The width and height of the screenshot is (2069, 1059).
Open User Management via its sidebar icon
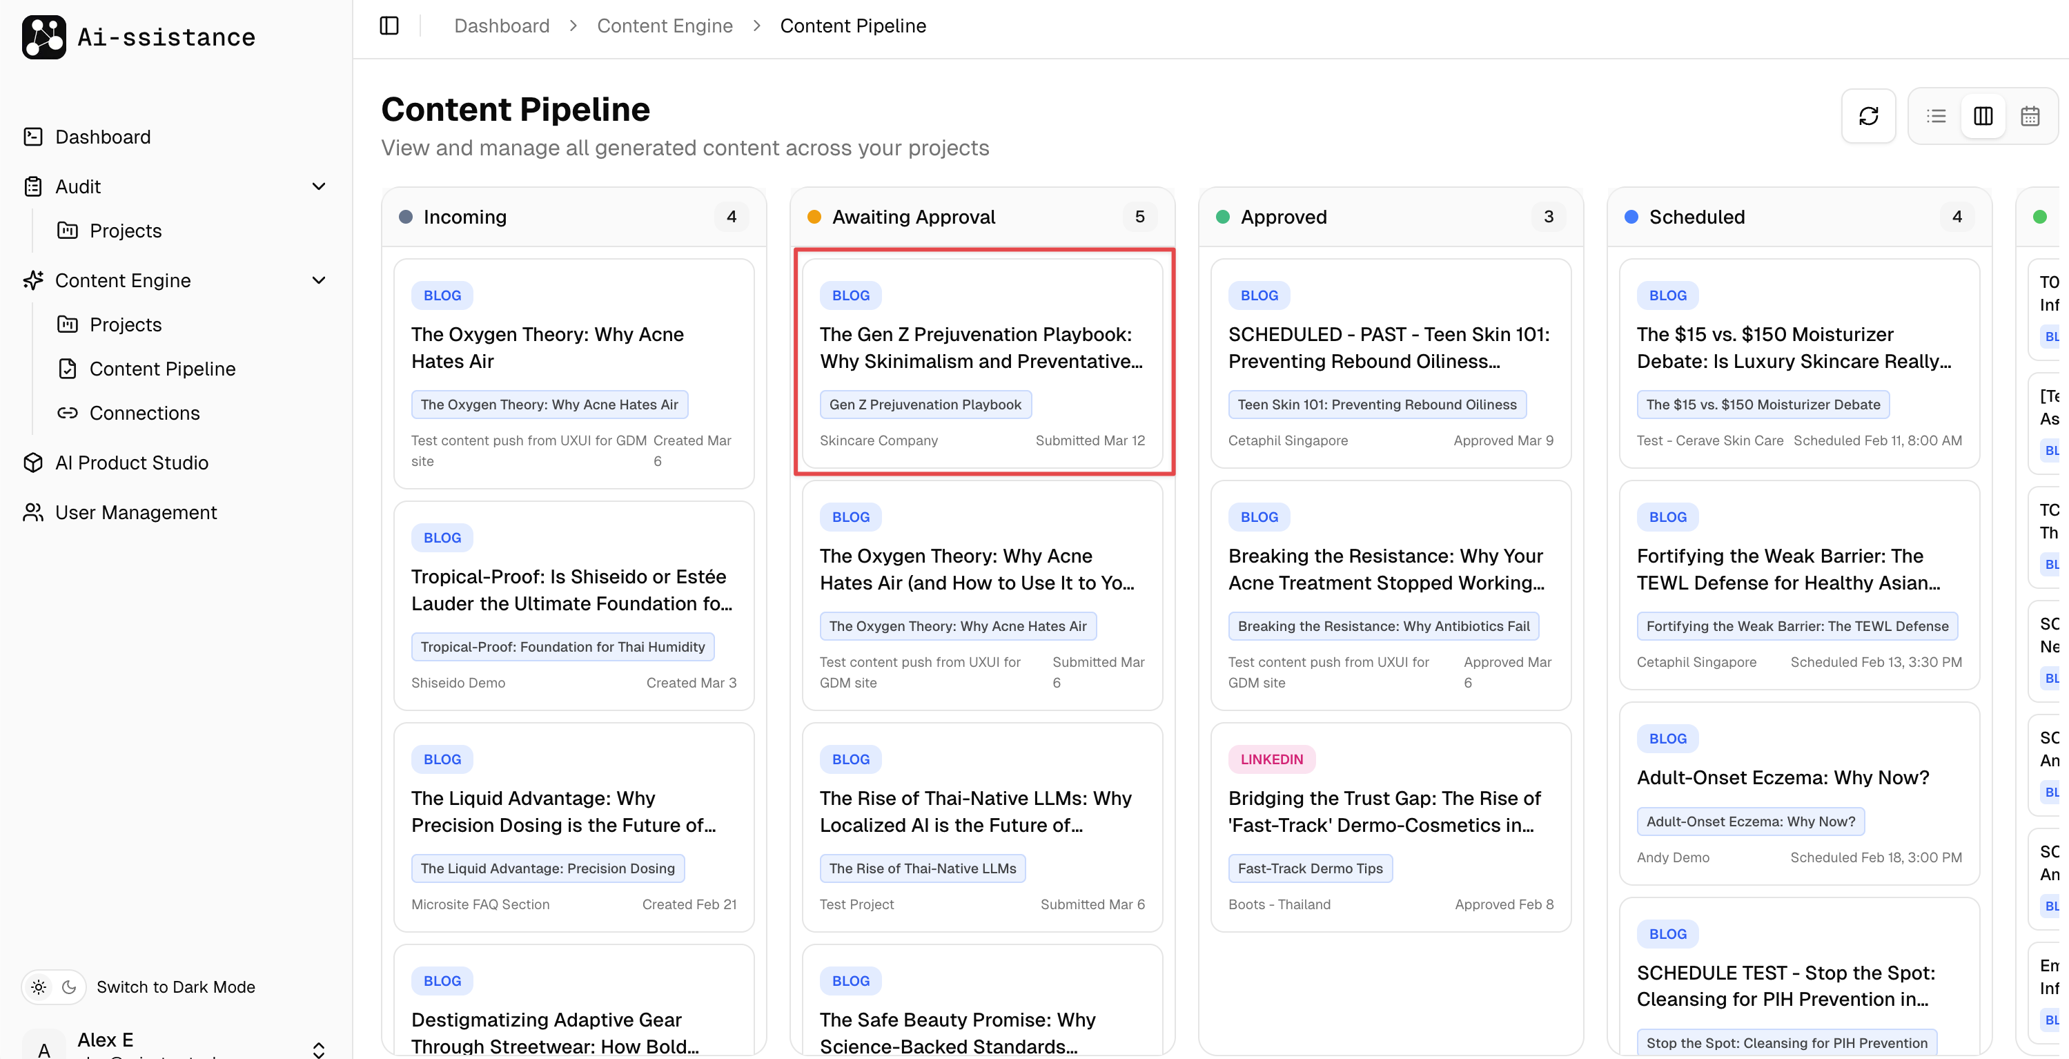(33, 513)
